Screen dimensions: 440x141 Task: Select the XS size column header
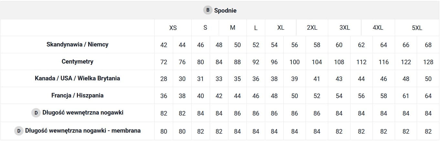coord(173,28)
